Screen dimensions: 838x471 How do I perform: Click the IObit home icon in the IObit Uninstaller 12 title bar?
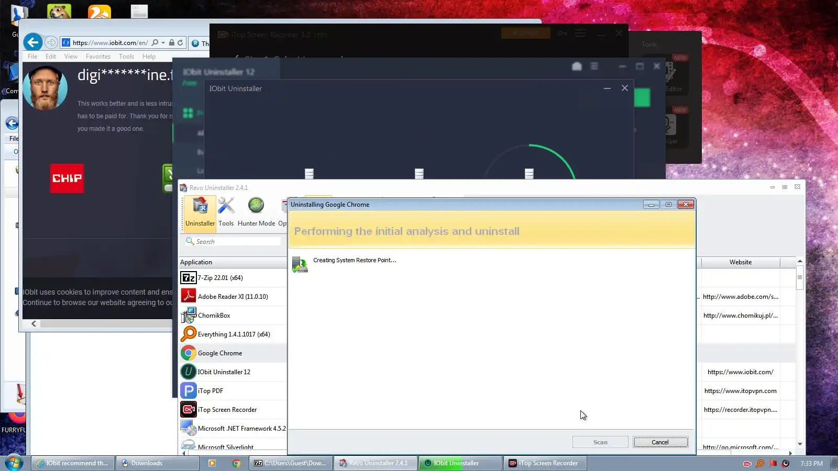(x=577, y=66)
